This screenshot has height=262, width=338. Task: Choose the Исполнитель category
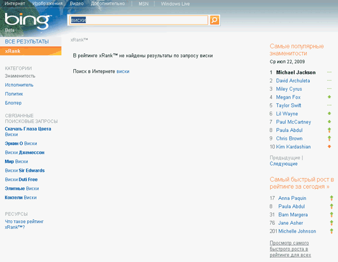(20, 85)
